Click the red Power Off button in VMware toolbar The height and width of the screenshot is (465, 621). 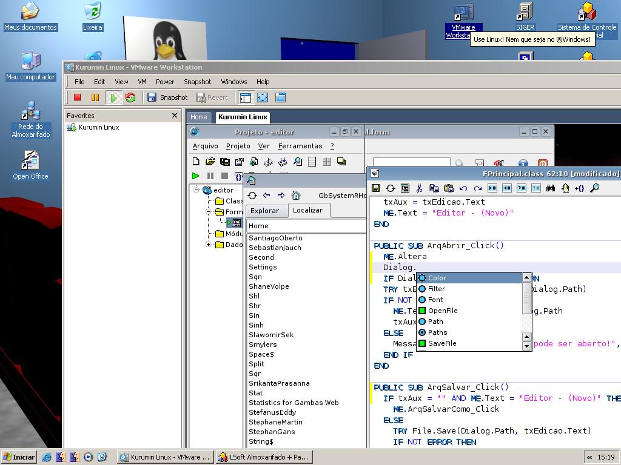77,97
